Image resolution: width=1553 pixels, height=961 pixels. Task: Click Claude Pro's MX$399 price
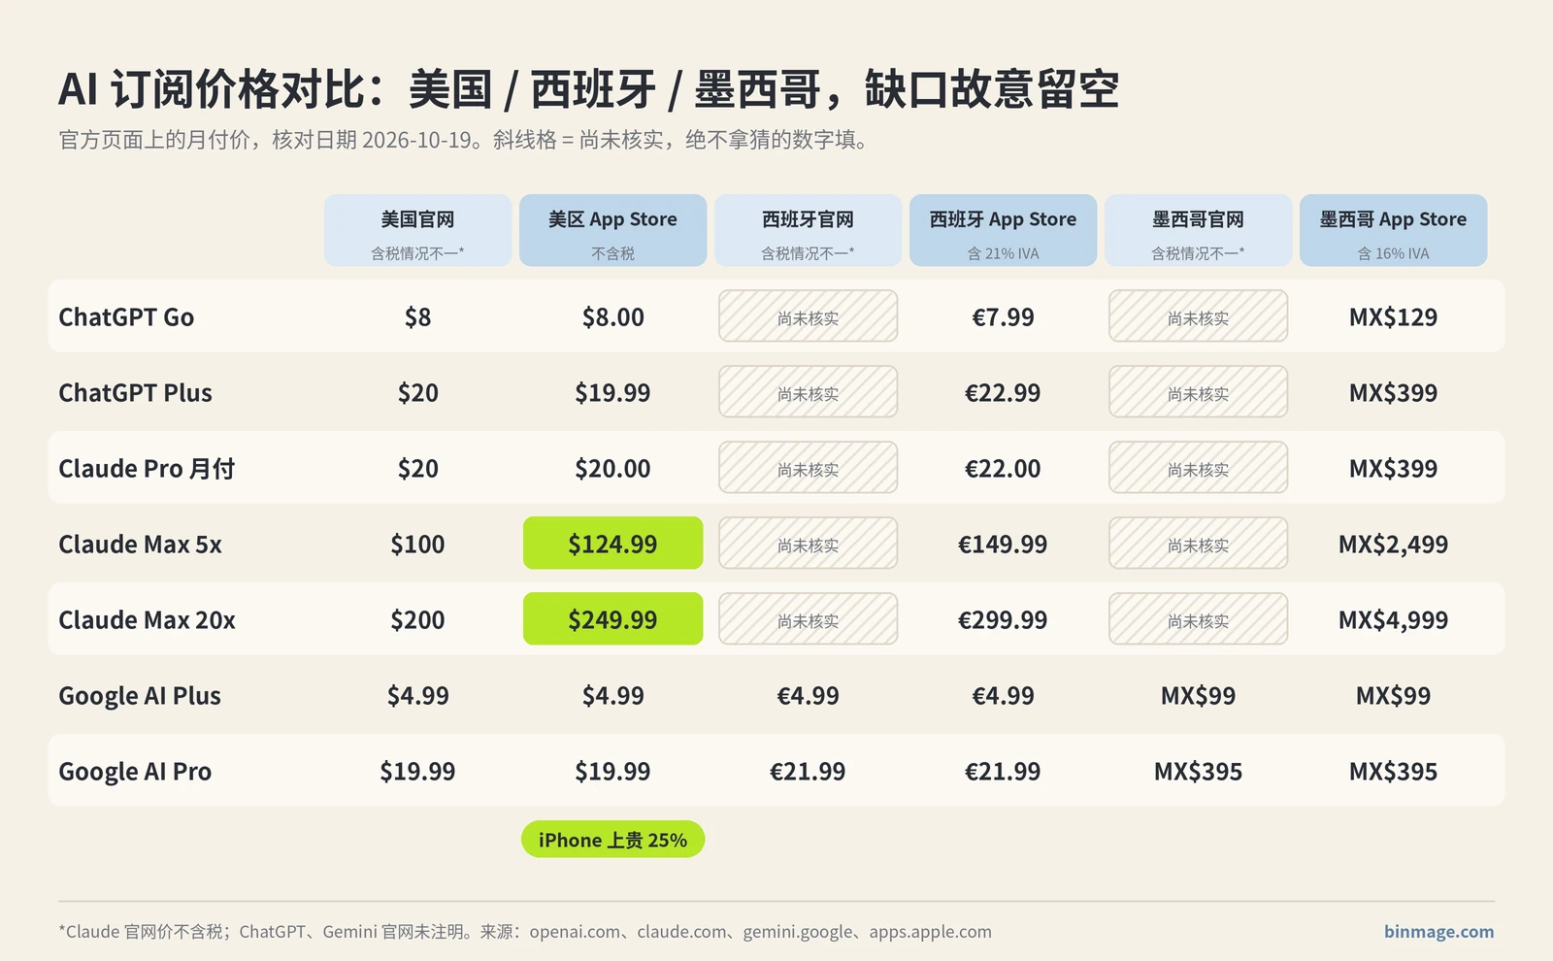[1393, 469]
